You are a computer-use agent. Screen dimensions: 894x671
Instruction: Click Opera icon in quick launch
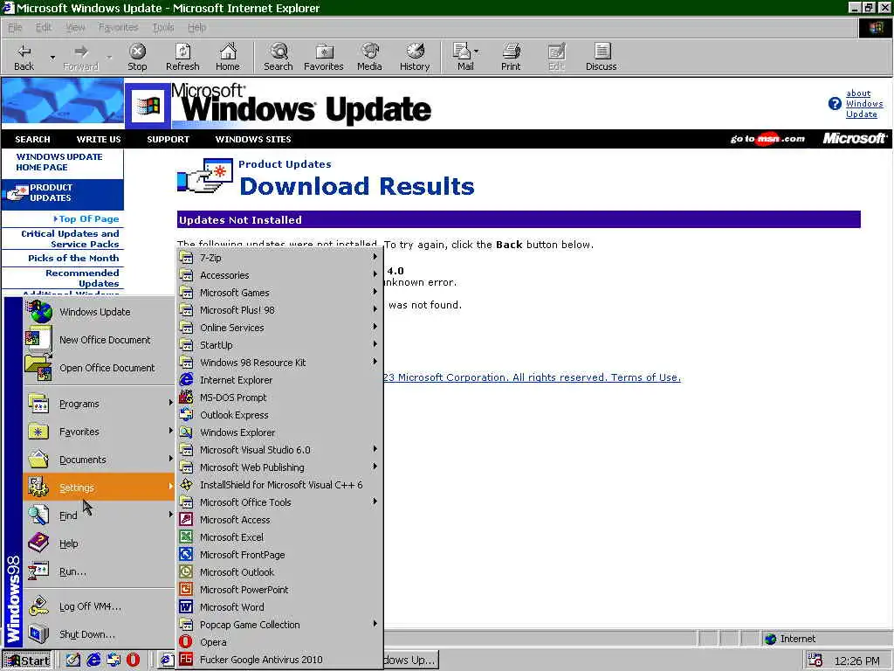pos(133,661)
